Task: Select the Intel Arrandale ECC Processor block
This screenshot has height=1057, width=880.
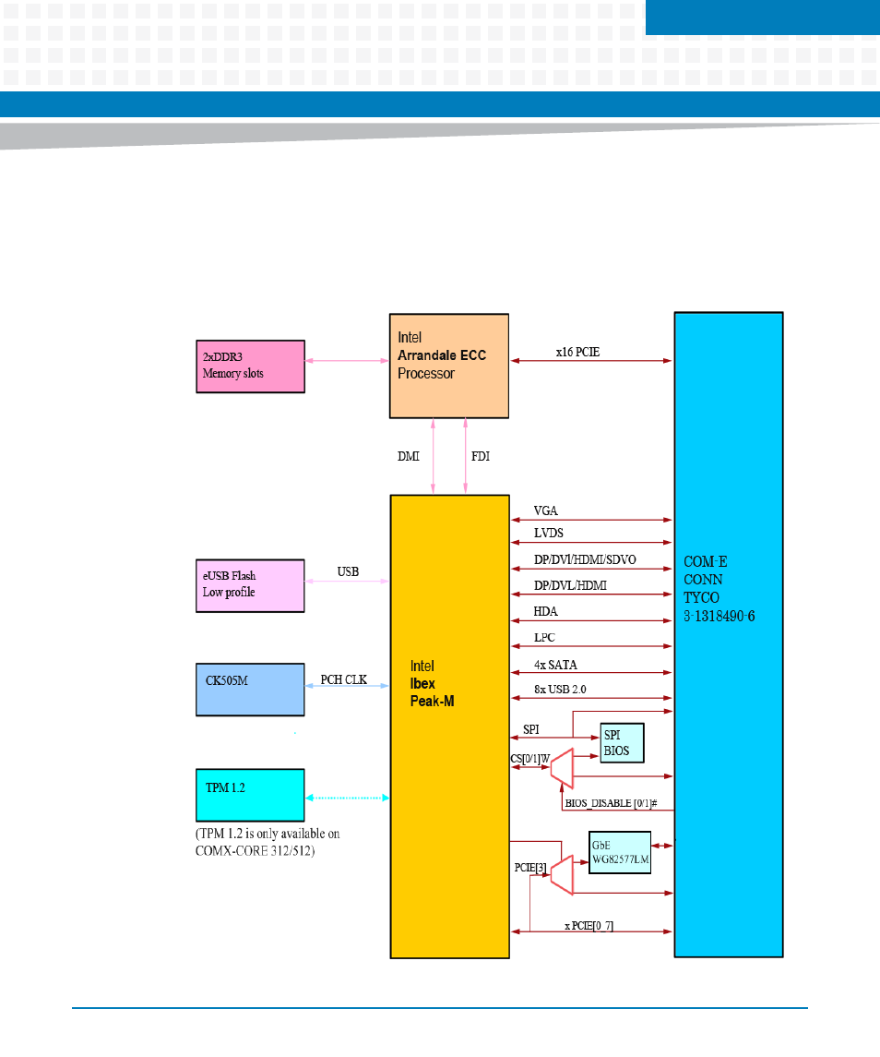Action: (448, 366)
